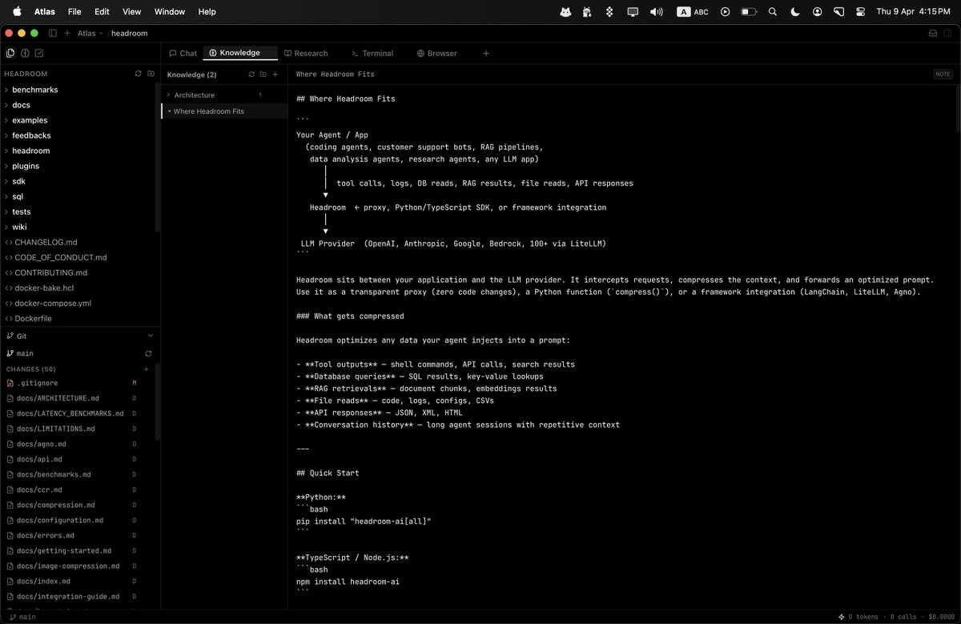Screen dimensions: 961x624
Task: Open the File menu
Action: [74, 12]
